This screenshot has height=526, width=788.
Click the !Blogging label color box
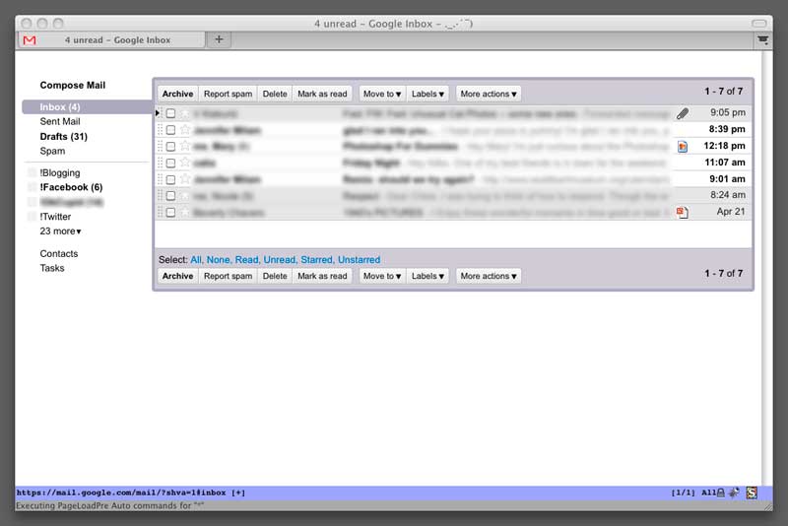pos(32,172)
